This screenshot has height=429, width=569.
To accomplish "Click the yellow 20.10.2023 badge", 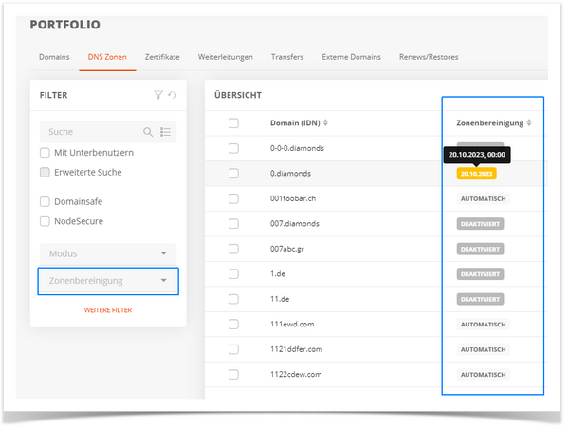I will click(x=476, y=174).
